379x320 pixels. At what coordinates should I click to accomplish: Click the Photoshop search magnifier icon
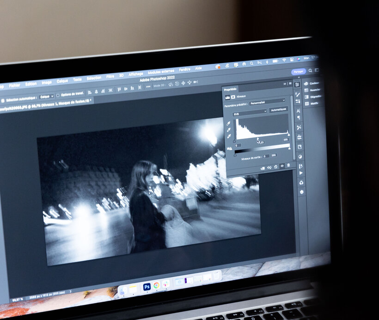click(310, 71)
